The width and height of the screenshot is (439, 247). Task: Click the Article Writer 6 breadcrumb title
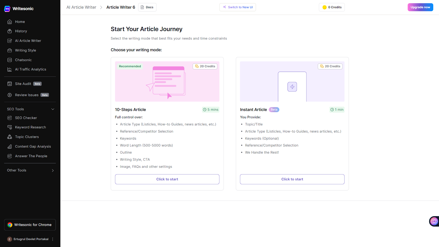[121, 7]
